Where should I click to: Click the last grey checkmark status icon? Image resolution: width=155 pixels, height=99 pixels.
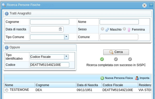pos(130,59)
